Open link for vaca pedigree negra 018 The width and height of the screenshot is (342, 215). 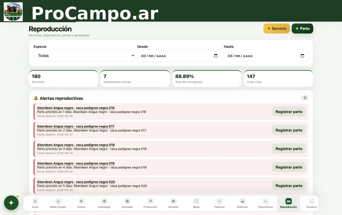[76, 145]
